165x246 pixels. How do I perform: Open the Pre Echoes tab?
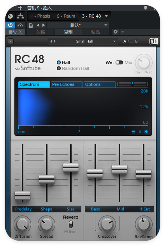pos(67,84)
